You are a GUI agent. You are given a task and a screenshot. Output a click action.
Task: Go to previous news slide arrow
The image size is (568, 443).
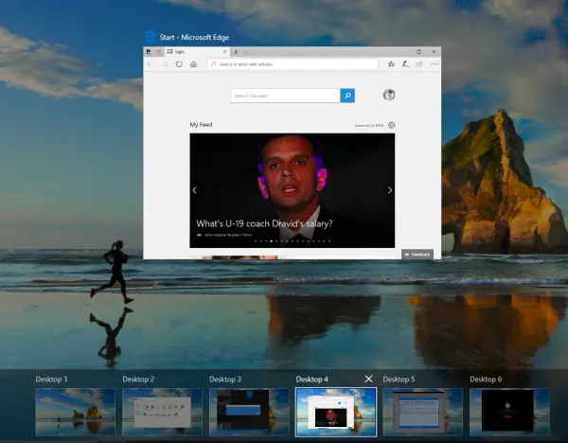(194, 190)
